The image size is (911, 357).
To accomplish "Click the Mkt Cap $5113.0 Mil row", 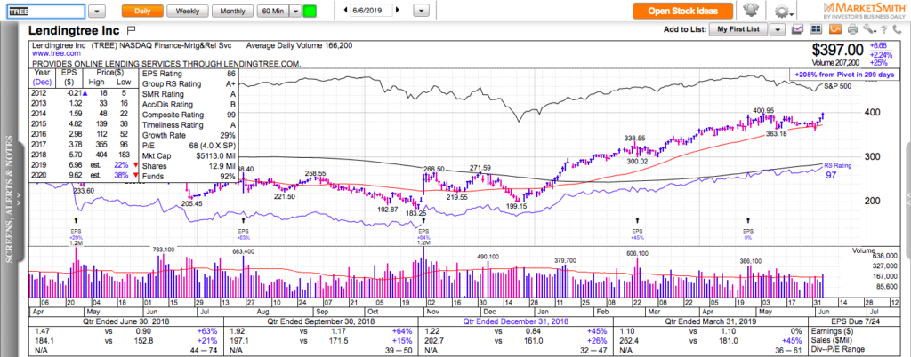I will click(189, 156).
